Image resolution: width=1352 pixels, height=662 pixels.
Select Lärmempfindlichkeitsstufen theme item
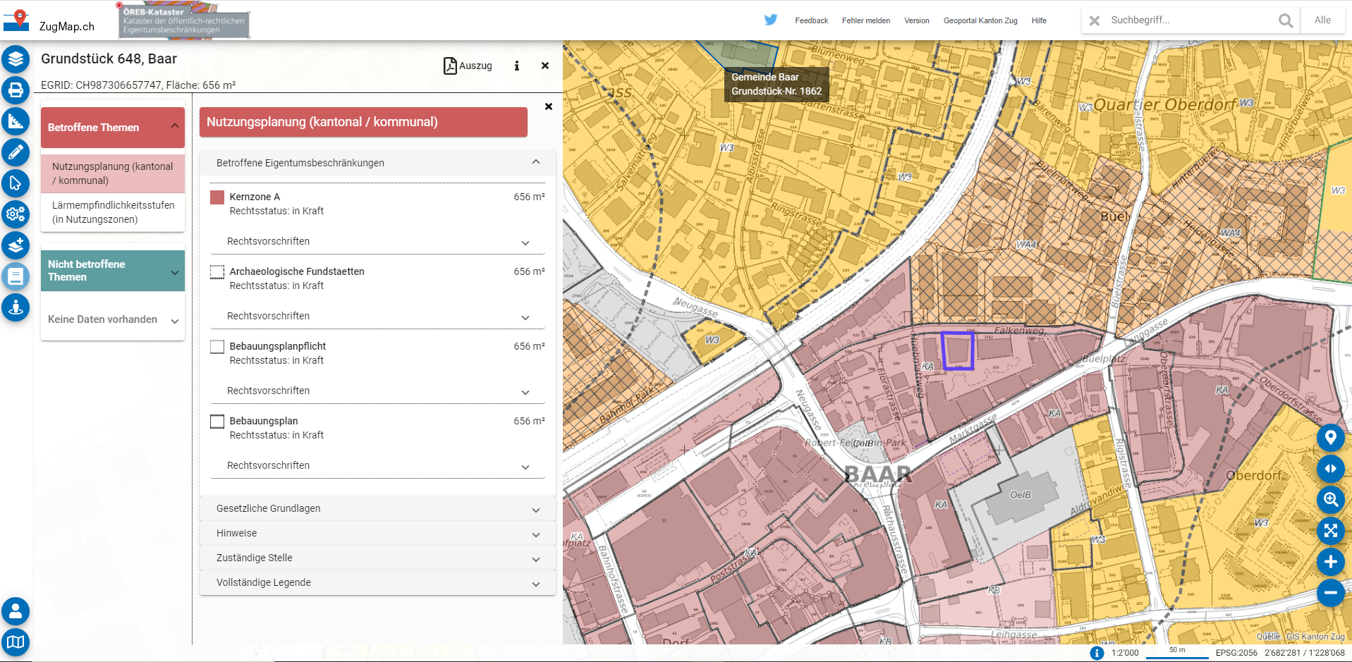click(x=113, y=212)
